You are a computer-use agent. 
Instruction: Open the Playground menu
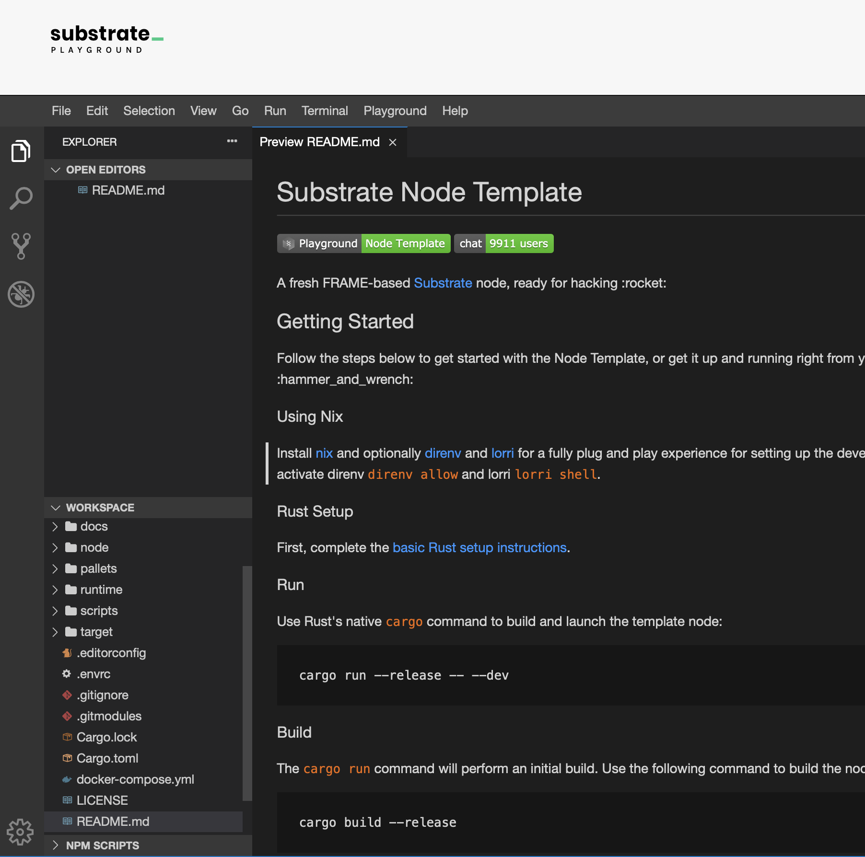pos(395,111)
